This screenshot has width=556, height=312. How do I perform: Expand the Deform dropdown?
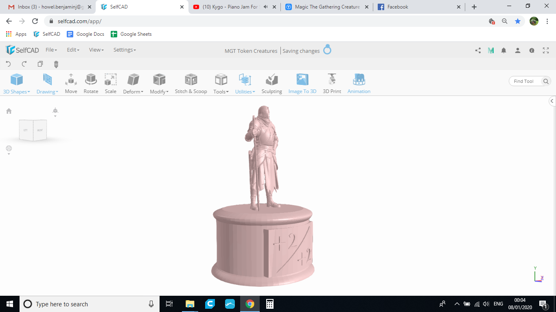(x=133, y=84)
